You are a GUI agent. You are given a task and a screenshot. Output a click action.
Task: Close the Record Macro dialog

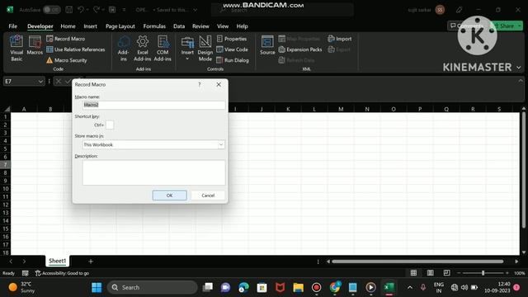(x=219, y=84)
